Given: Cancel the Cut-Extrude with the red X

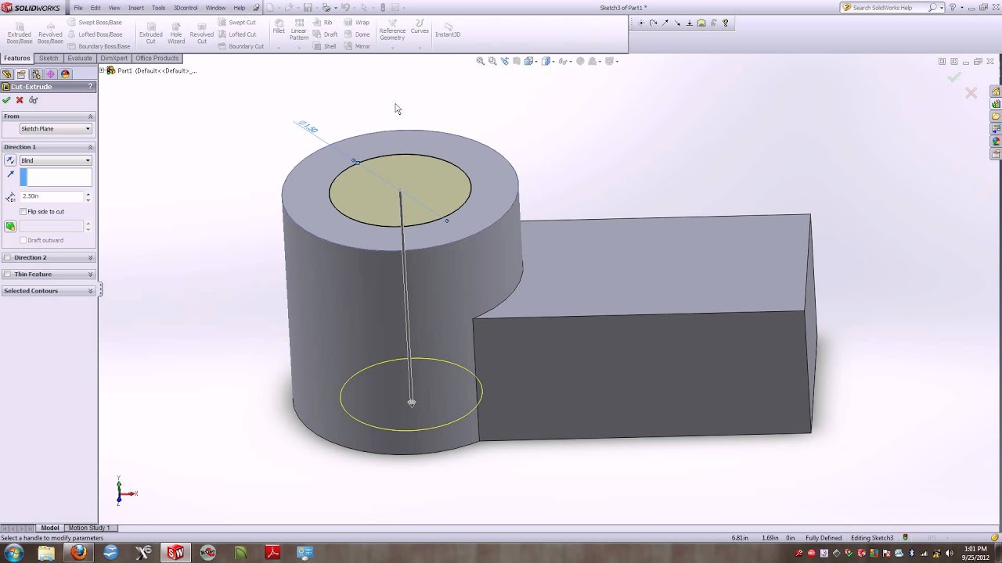Looking at the screenshot, I should [20, 100].
